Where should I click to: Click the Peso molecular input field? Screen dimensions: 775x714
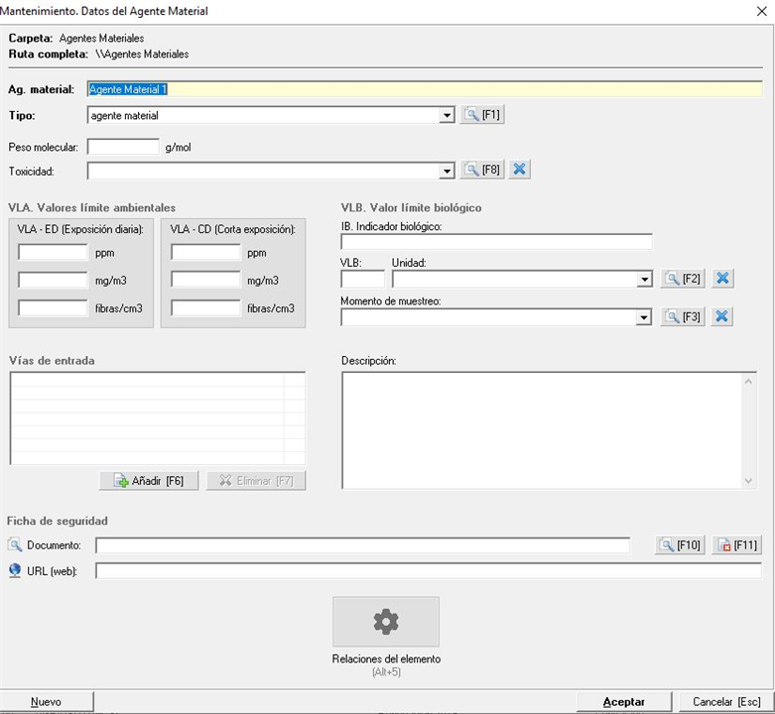pyautogui.click(x=123, y=147)
